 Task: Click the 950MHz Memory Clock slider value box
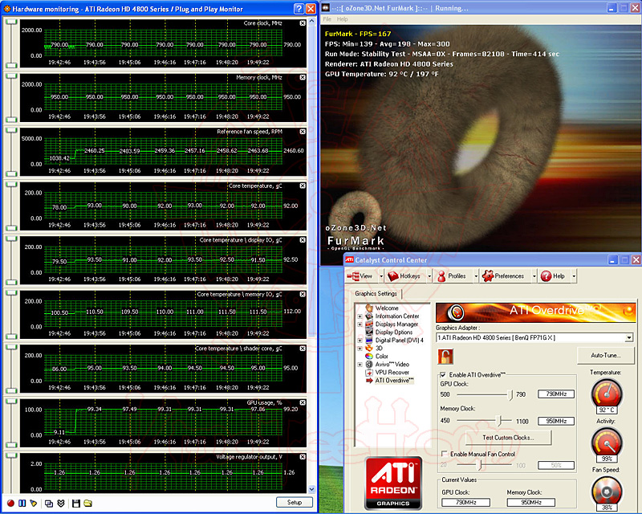[x=556, y=421]
